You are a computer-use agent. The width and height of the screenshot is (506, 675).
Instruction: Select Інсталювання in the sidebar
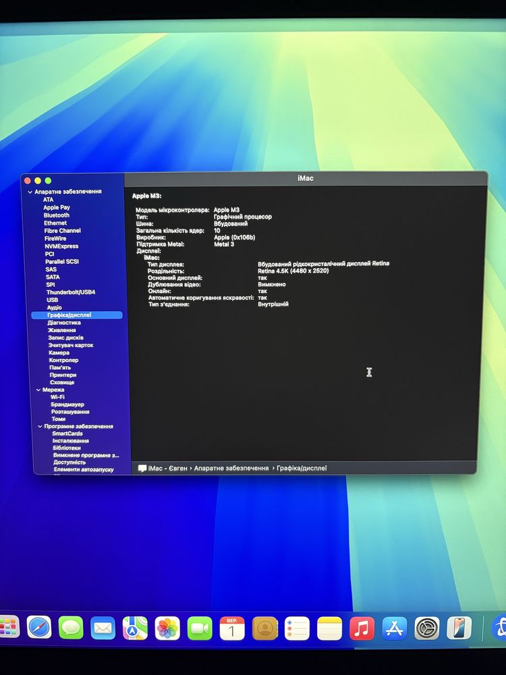(x=71, y=441)
